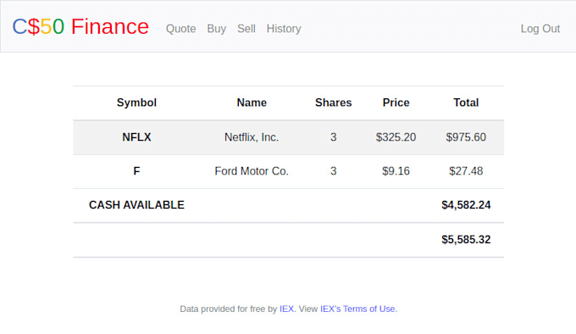Click the Shares column header
The image size is (576, 334).
coord(333,103)
